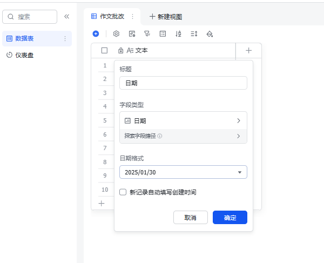Click the blue add record button
The image size is (324, 263).
tap(96, 33)
